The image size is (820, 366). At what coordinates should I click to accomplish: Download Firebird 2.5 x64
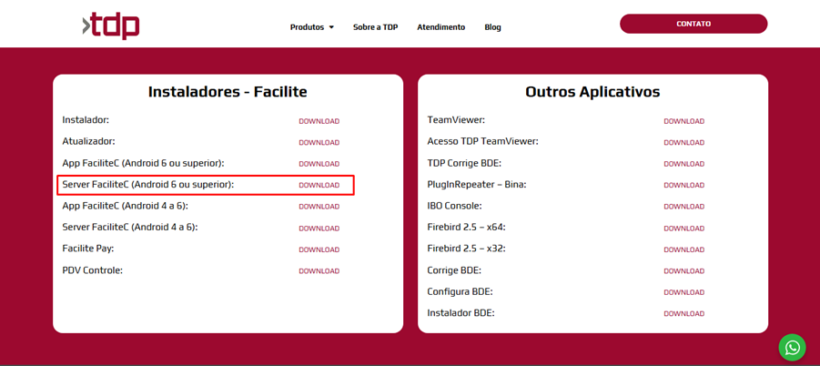(x=684, y=229)
